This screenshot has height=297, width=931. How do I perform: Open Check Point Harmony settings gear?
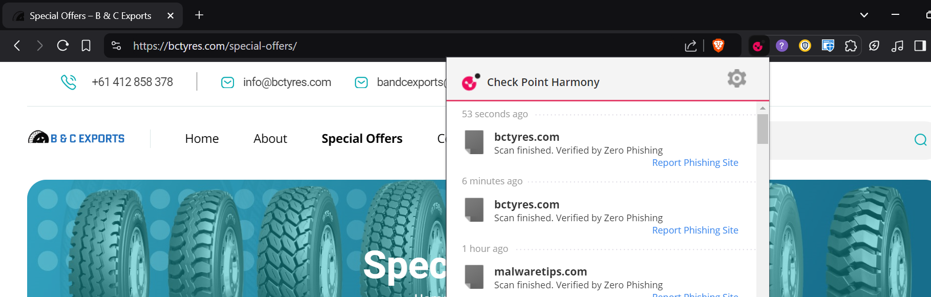(x=736, y=79)
